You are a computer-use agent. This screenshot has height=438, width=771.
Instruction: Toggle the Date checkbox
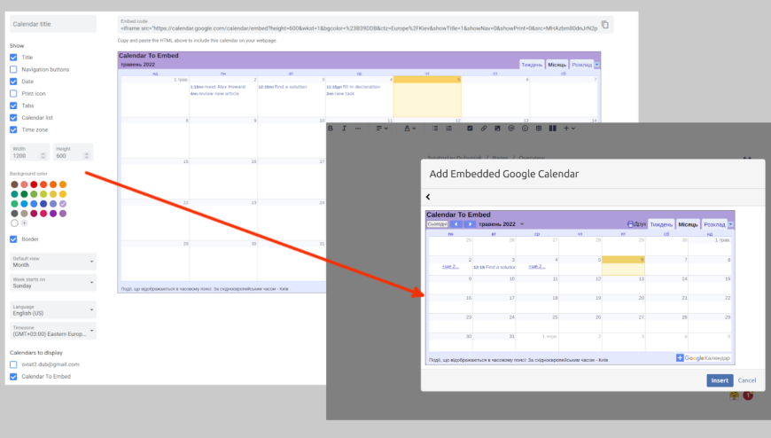coord(13,82)
